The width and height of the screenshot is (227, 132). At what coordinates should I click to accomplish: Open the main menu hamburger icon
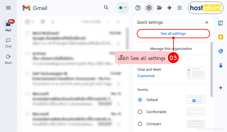coord(8,8)
